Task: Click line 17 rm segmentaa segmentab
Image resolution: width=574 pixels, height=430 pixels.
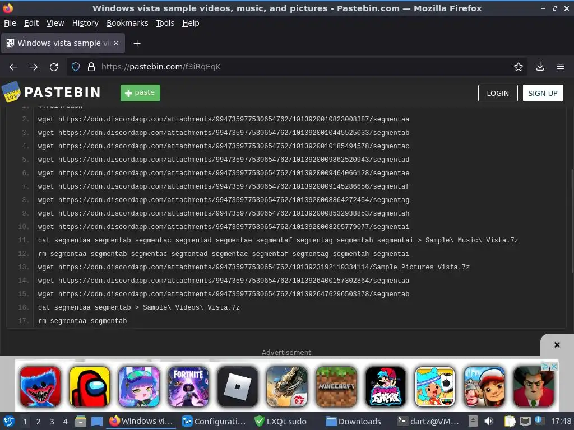Action: point(82,321)
